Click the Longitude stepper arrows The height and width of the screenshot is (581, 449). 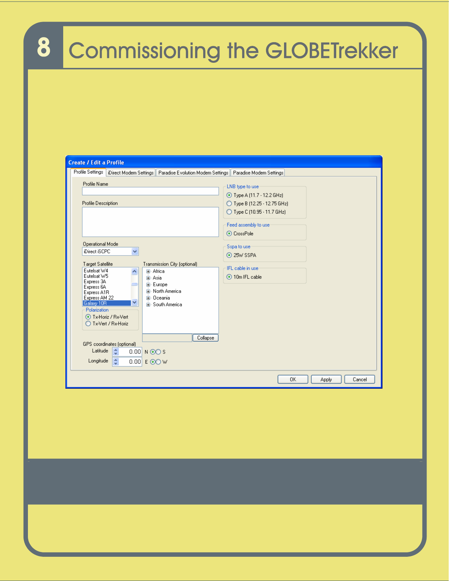[116, 362]
